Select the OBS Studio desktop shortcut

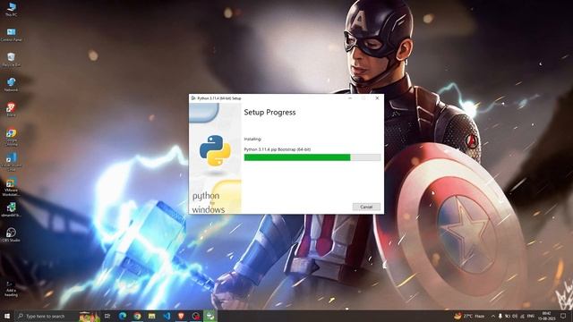(11, 234)
